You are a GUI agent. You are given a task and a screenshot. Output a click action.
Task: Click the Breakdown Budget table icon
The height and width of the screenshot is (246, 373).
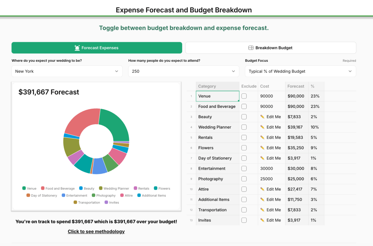[251, 48]
